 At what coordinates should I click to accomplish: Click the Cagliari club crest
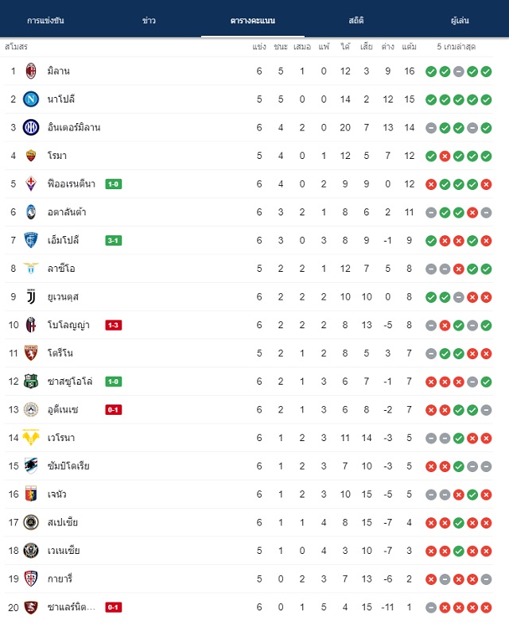[x=31, y=579]
